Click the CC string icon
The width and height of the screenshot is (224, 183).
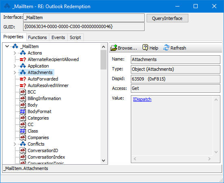(23, 124)
